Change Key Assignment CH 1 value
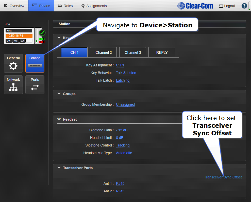Viewport: 251px width, 202px height. pos(120,65)
